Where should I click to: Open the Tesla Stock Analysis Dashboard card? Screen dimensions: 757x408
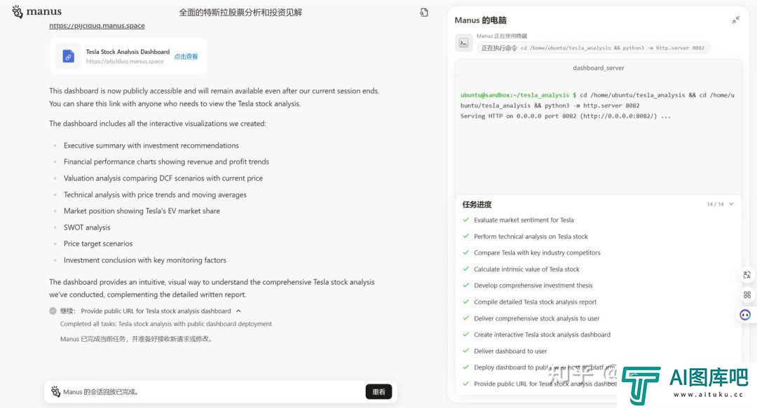tap(128, 57)
